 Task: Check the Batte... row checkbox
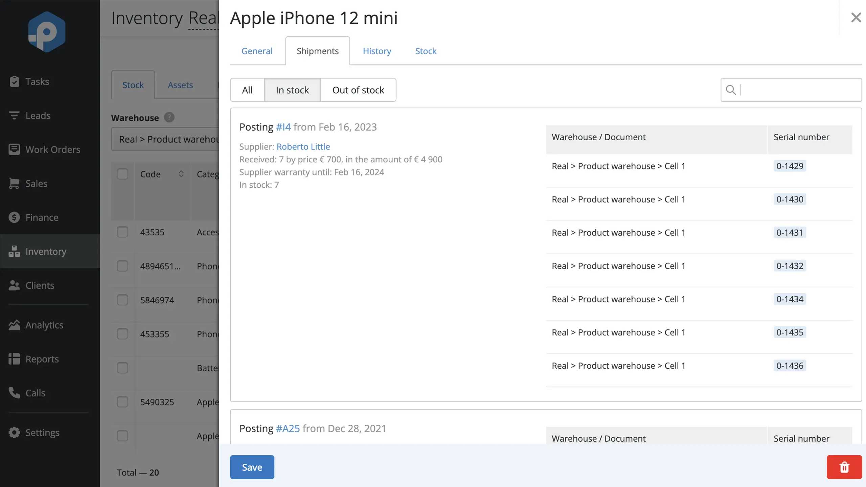pyautogui.click(x=122, y=368)
